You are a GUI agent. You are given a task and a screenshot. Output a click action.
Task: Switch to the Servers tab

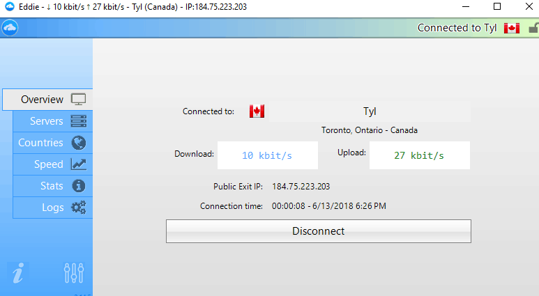click(52, 121)
